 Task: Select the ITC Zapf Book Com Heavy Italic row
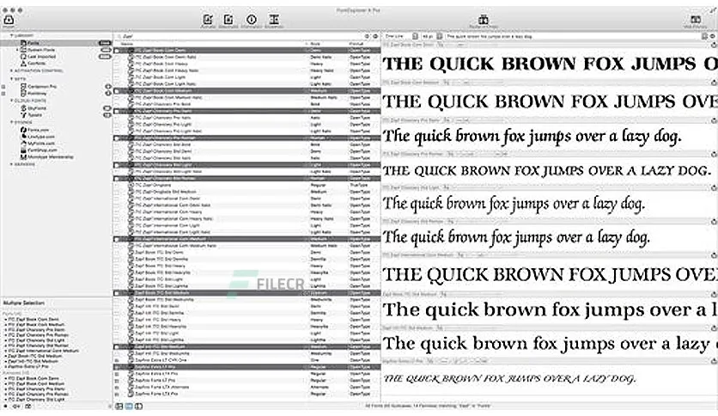point(246,70)
